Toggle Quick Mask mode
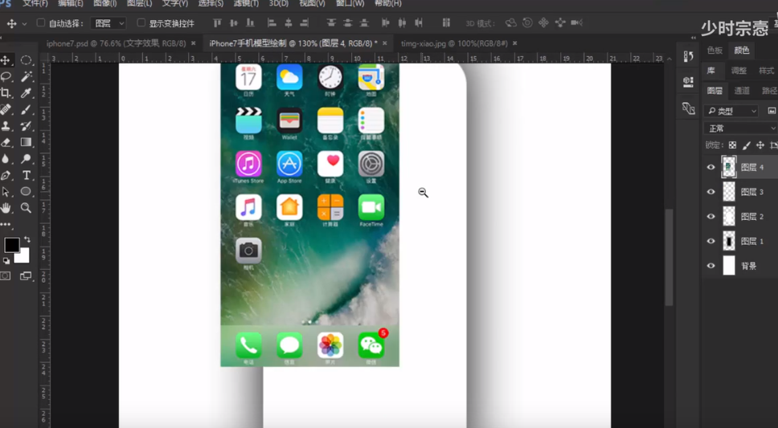The width and height of the screenshot is (778, 428). (6, 276)
